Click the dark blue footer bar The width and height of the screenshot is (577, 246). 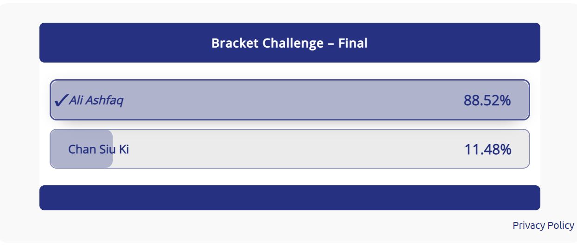click(289, 198)
